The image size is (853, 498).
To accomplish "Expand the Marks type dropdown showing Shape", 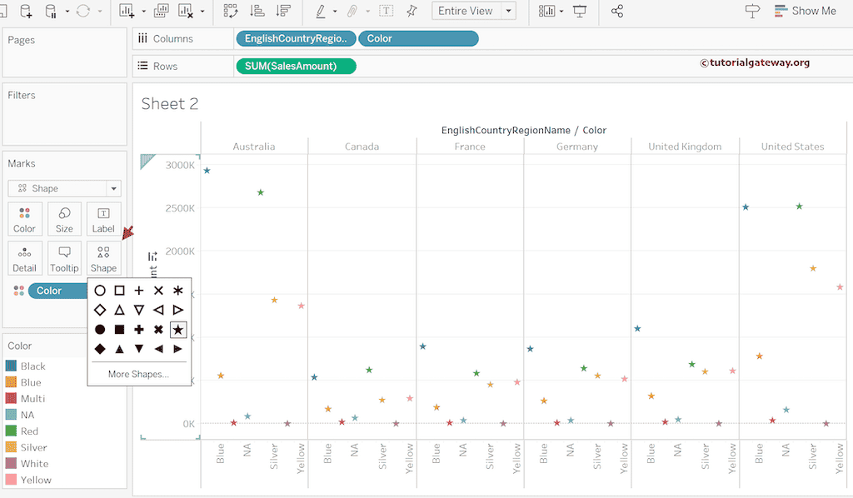I will tap(115, 188).
